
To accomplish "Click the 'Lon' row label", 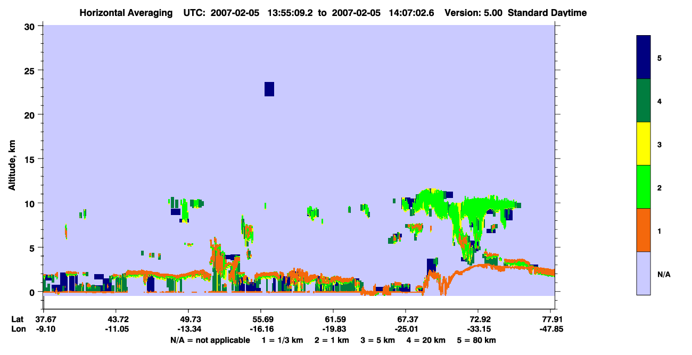I will 18,329.
